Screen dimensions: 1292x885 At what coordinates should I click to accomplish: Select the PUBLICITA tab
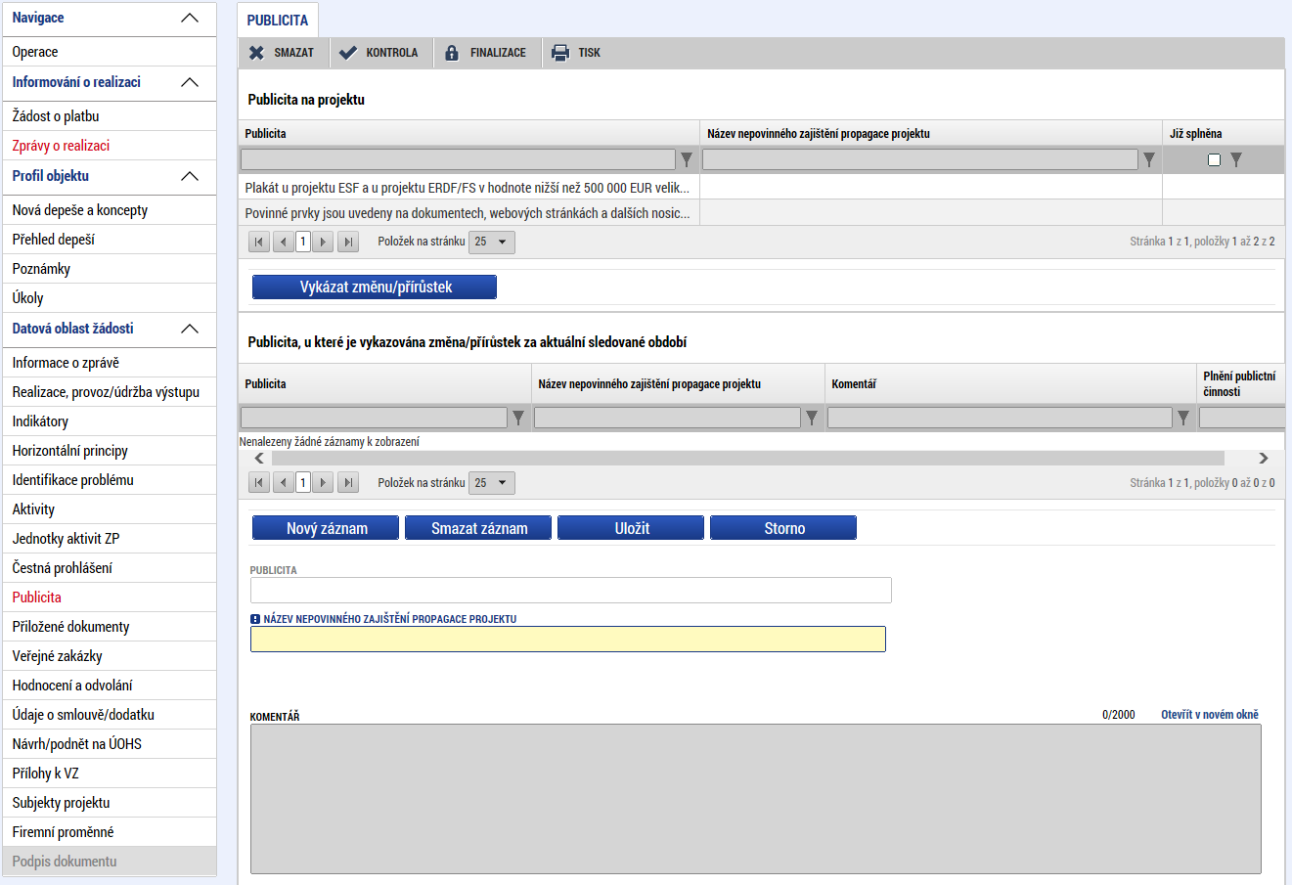pos(278,20)
